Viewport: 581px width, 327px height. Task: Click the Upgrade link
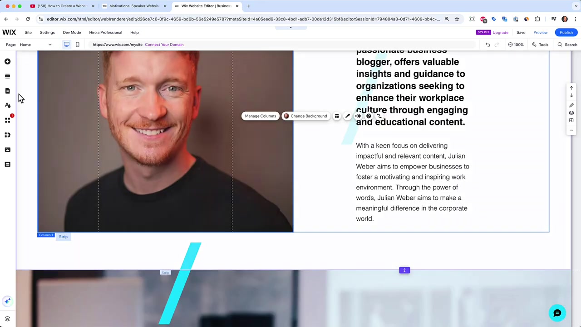[500, 33]
